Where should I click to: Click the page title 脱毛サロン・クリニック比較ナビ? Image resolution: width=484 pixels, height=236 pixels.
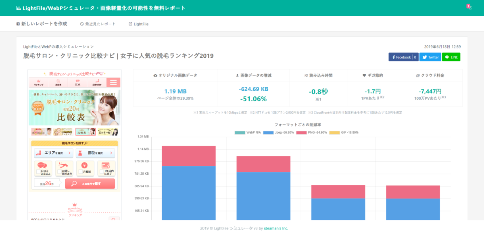point(118,56)
